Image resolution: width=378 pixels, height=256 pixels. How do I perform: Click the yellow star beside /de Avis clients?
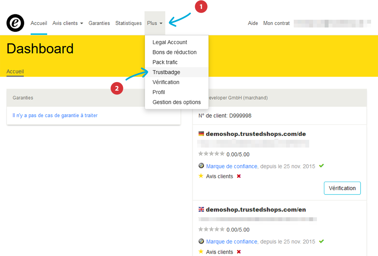click(201, 176)
